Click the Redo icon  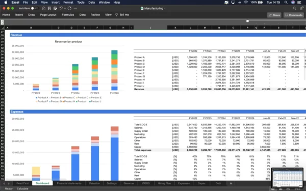coord(69,8)
